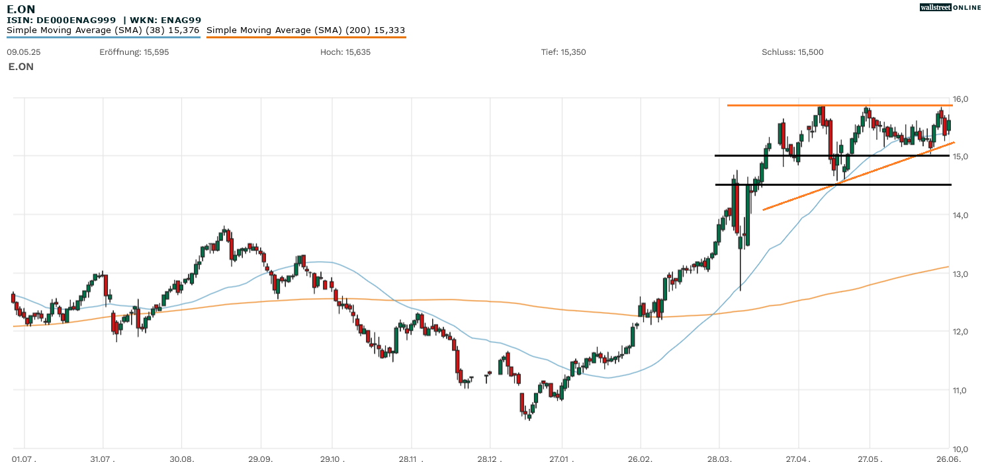Toggle the SMA (38) legend entry
Screen dimensions: 986x462
103,30
